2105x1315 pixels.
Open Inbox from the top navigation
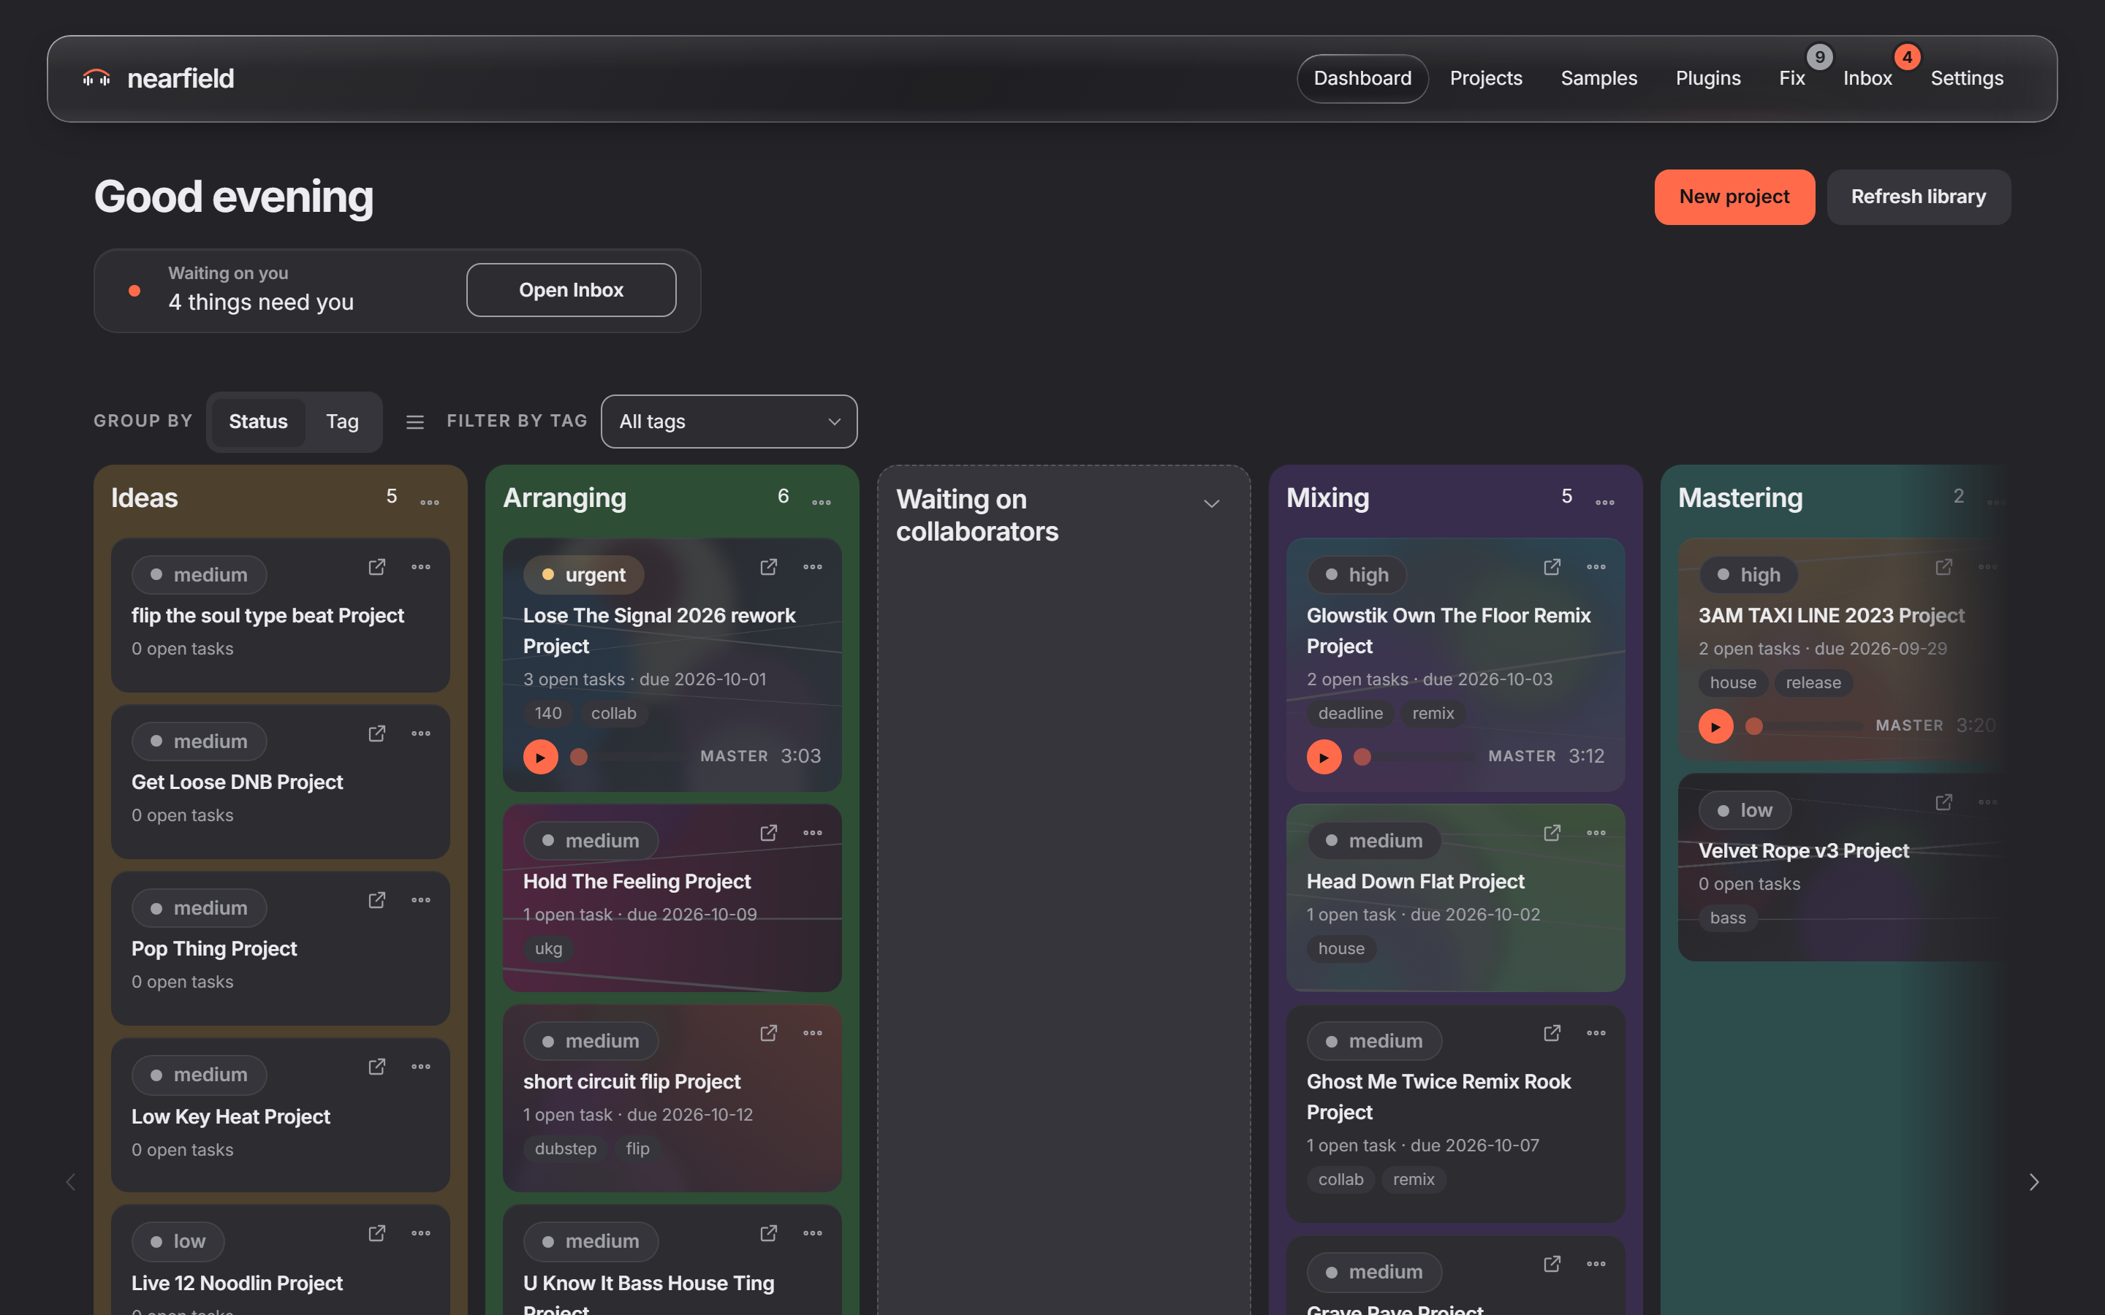pos(1867,78)
